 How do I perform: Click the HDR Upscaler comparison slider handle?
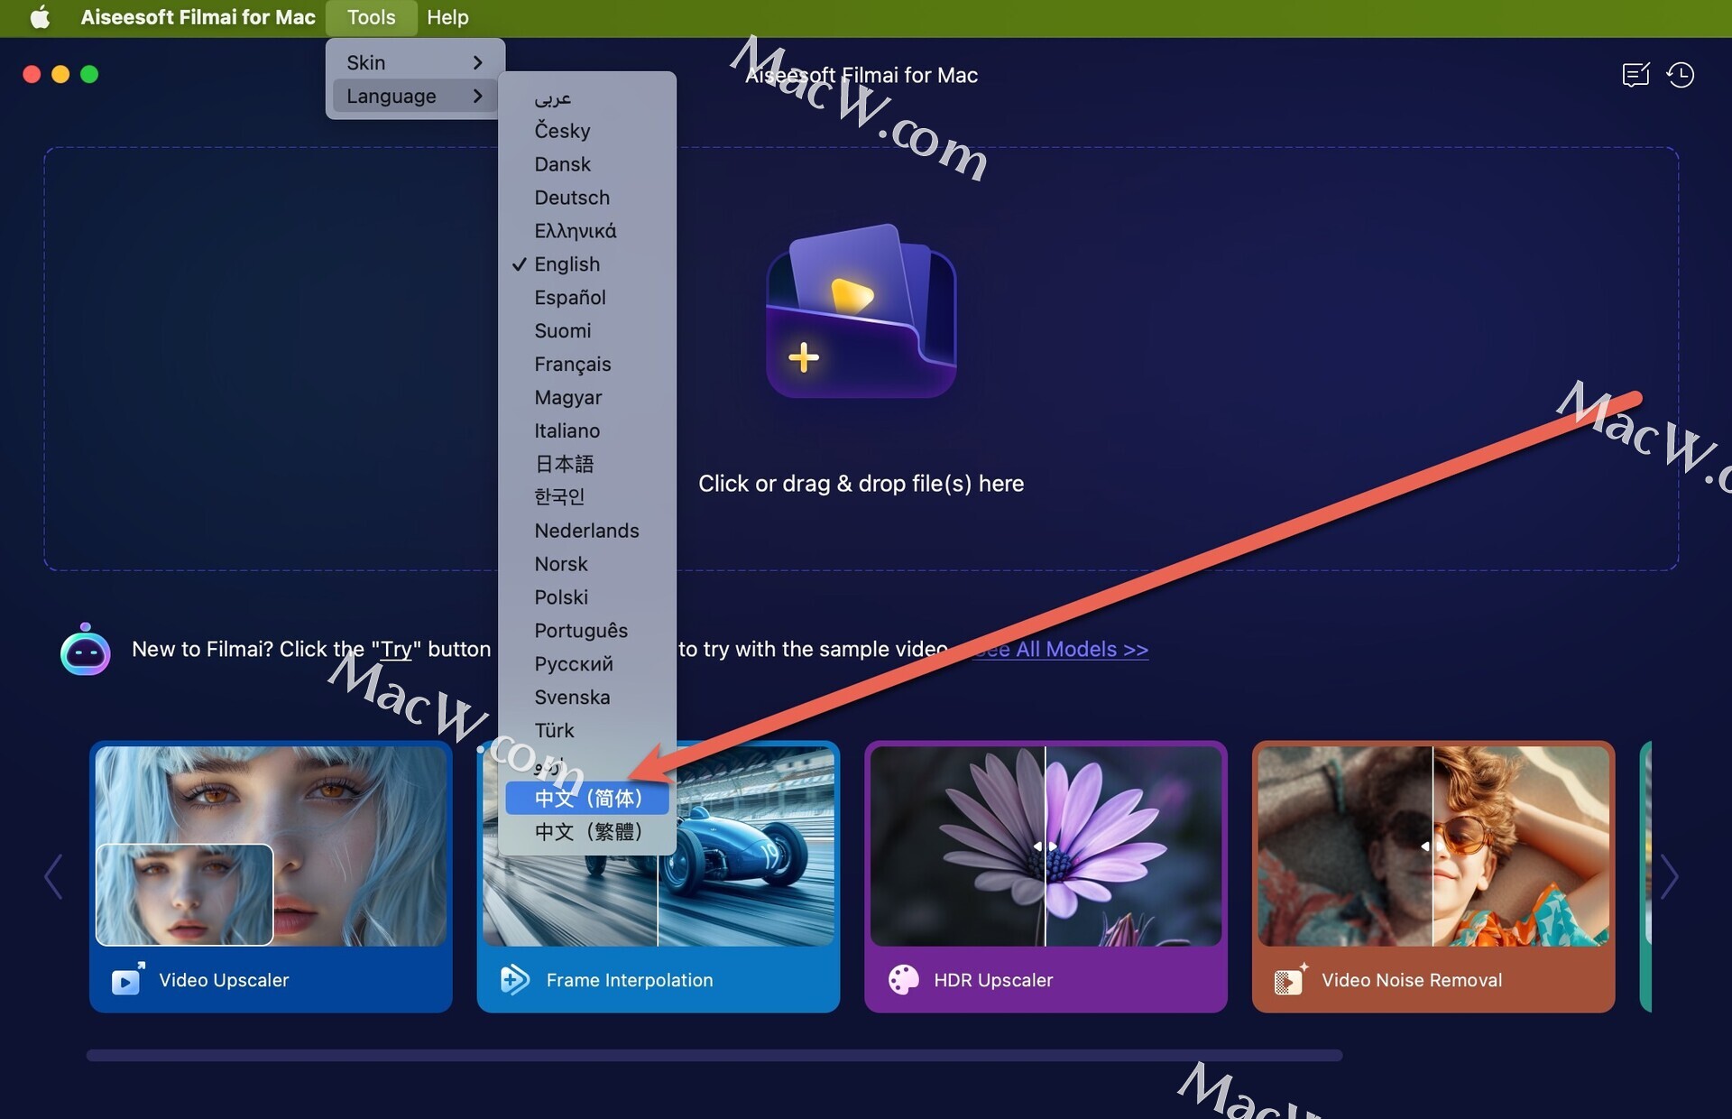1046,846
